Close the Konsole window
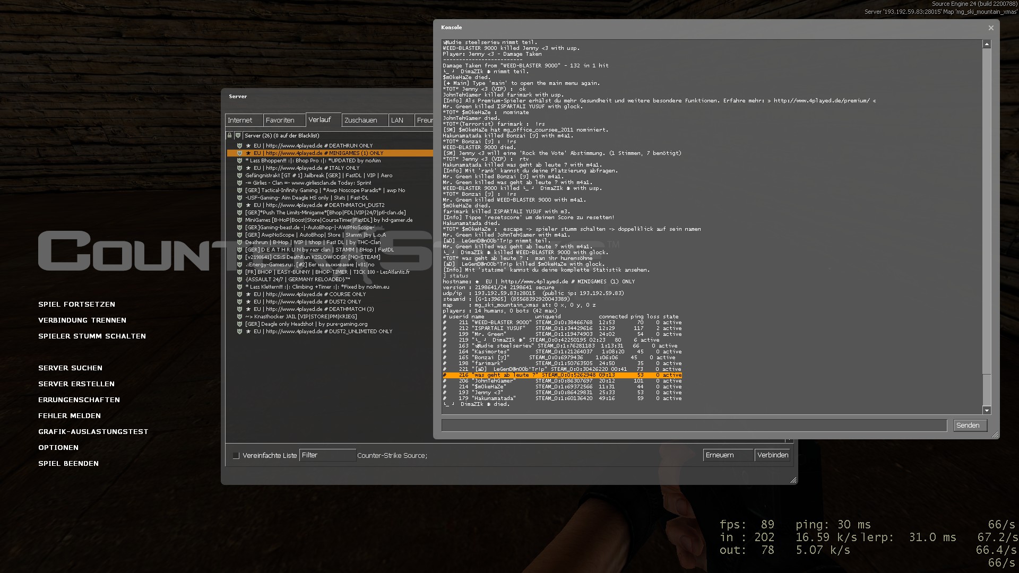This screenshot has height=573, width=1019. click(x=990, y=28)
